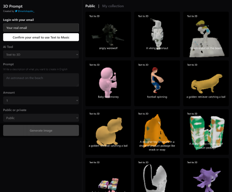Open the standing golden retriever model card
The image size is (232, 192).
(x=206, y=83)
